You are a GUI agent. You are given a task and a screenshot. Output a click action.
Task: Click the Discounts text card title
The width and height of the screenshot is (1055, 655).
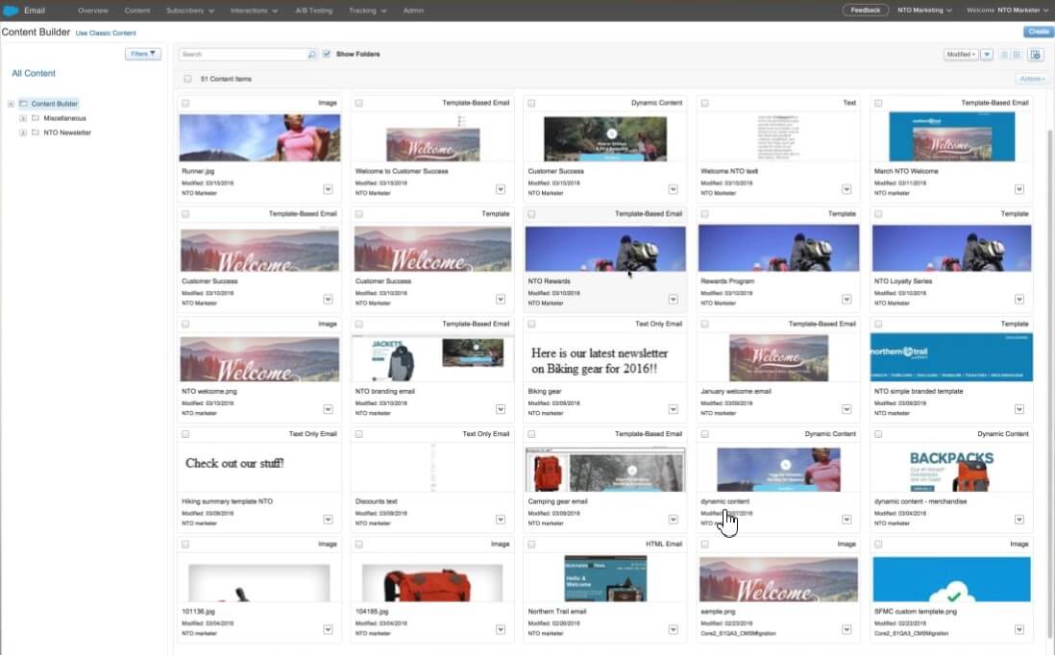[x=376, y=501]
